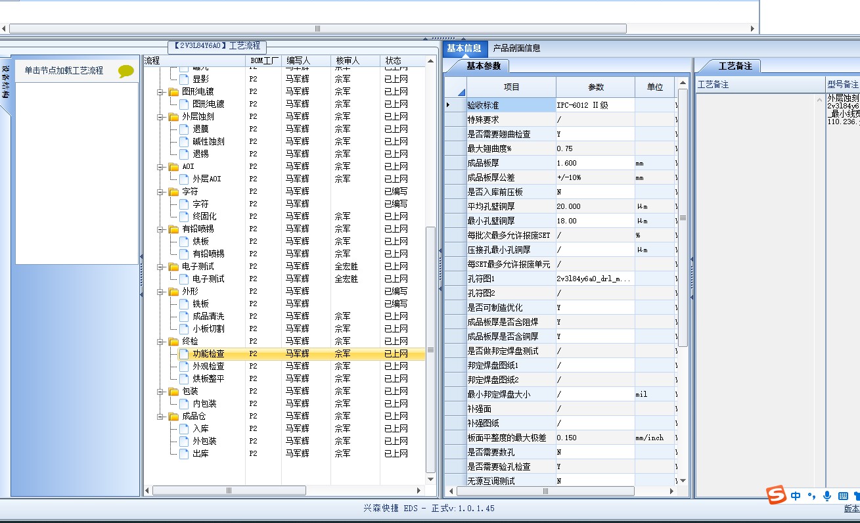Viewport: 860px width, 523px height.
Task: Click the 有铅喷锡 folder icon
Action: tap(173, 229)
